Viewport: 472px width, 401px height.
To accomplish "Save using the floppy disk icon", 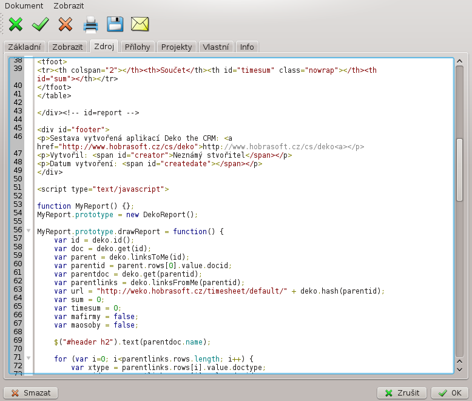I will [115, 24].
